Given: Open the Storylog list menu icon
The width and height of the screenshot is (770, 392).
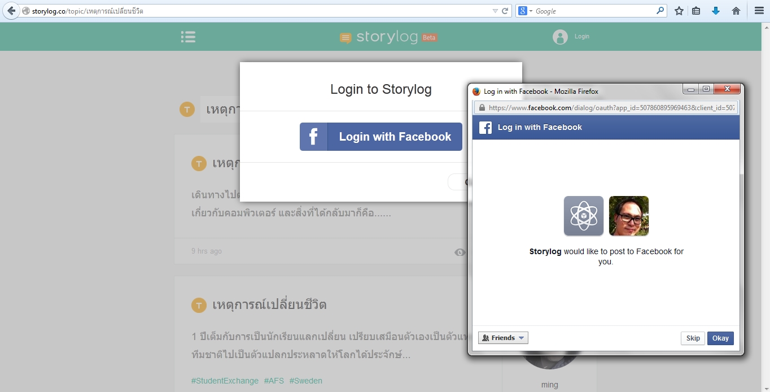Looking at the screenshot, I should [x=188, y=37].
